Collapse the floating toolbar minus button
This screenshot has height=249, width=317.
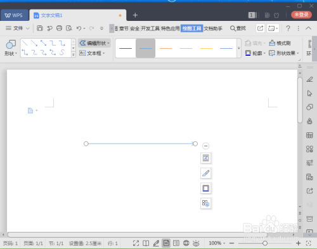pyautogui.click(x=205, y=146)
